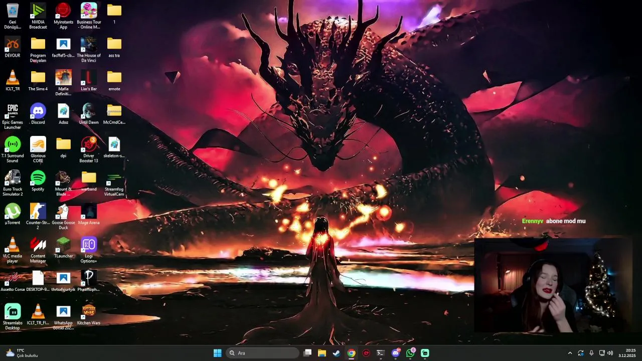The height and width of the screenshot is (361, 642).
Task: Show hidden system tray icons
Action: click(x=570, y=353)
